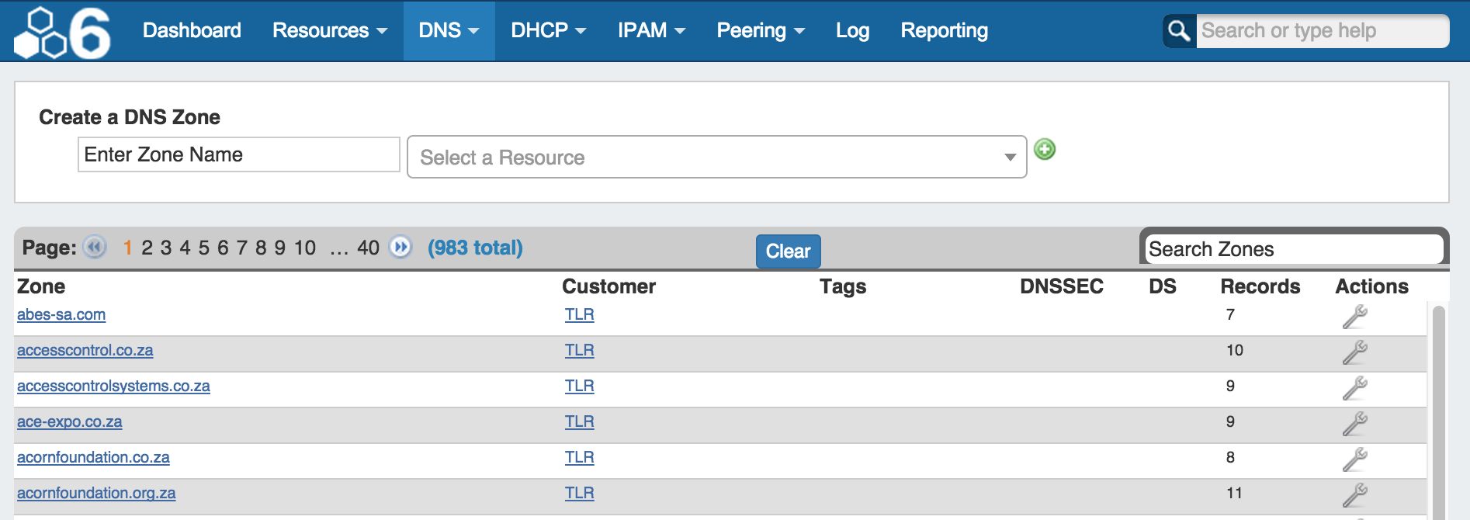Click the wrench icon for acornfoundation.org.za

pos(1354,495)
